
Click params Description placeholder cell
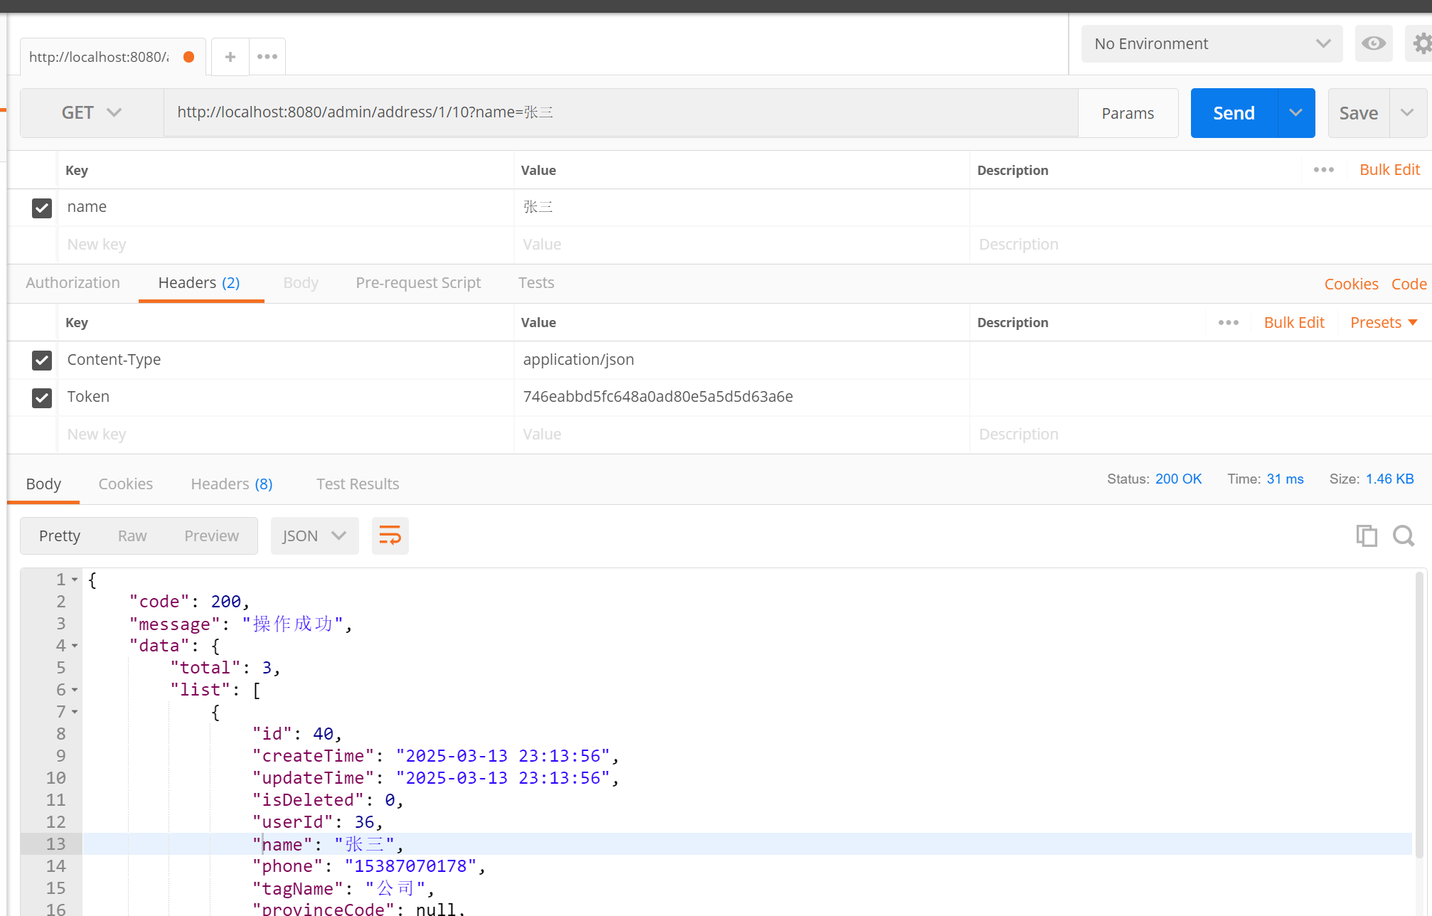[1200, 245]
